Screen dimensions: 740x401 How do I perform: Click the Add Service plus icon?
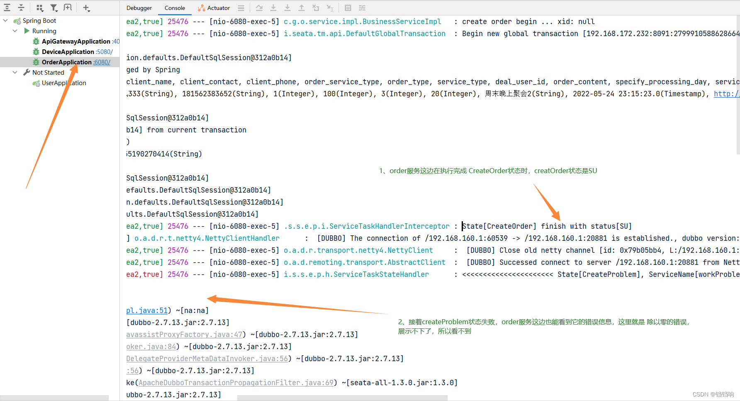86,7
